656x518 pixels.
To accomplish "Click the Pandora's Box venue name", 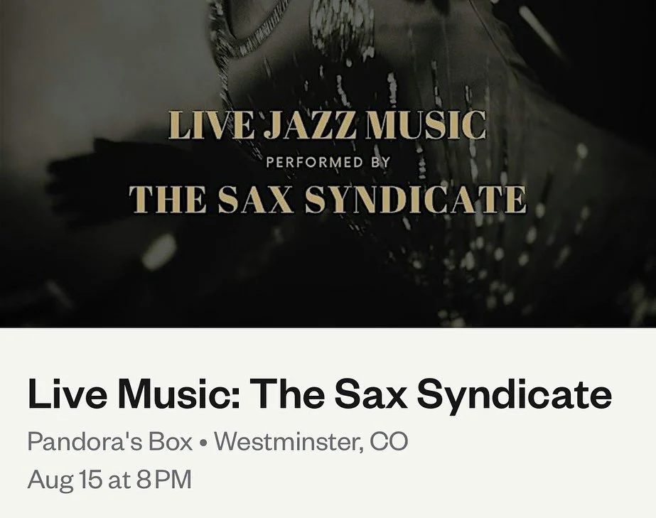I will 110,441.
